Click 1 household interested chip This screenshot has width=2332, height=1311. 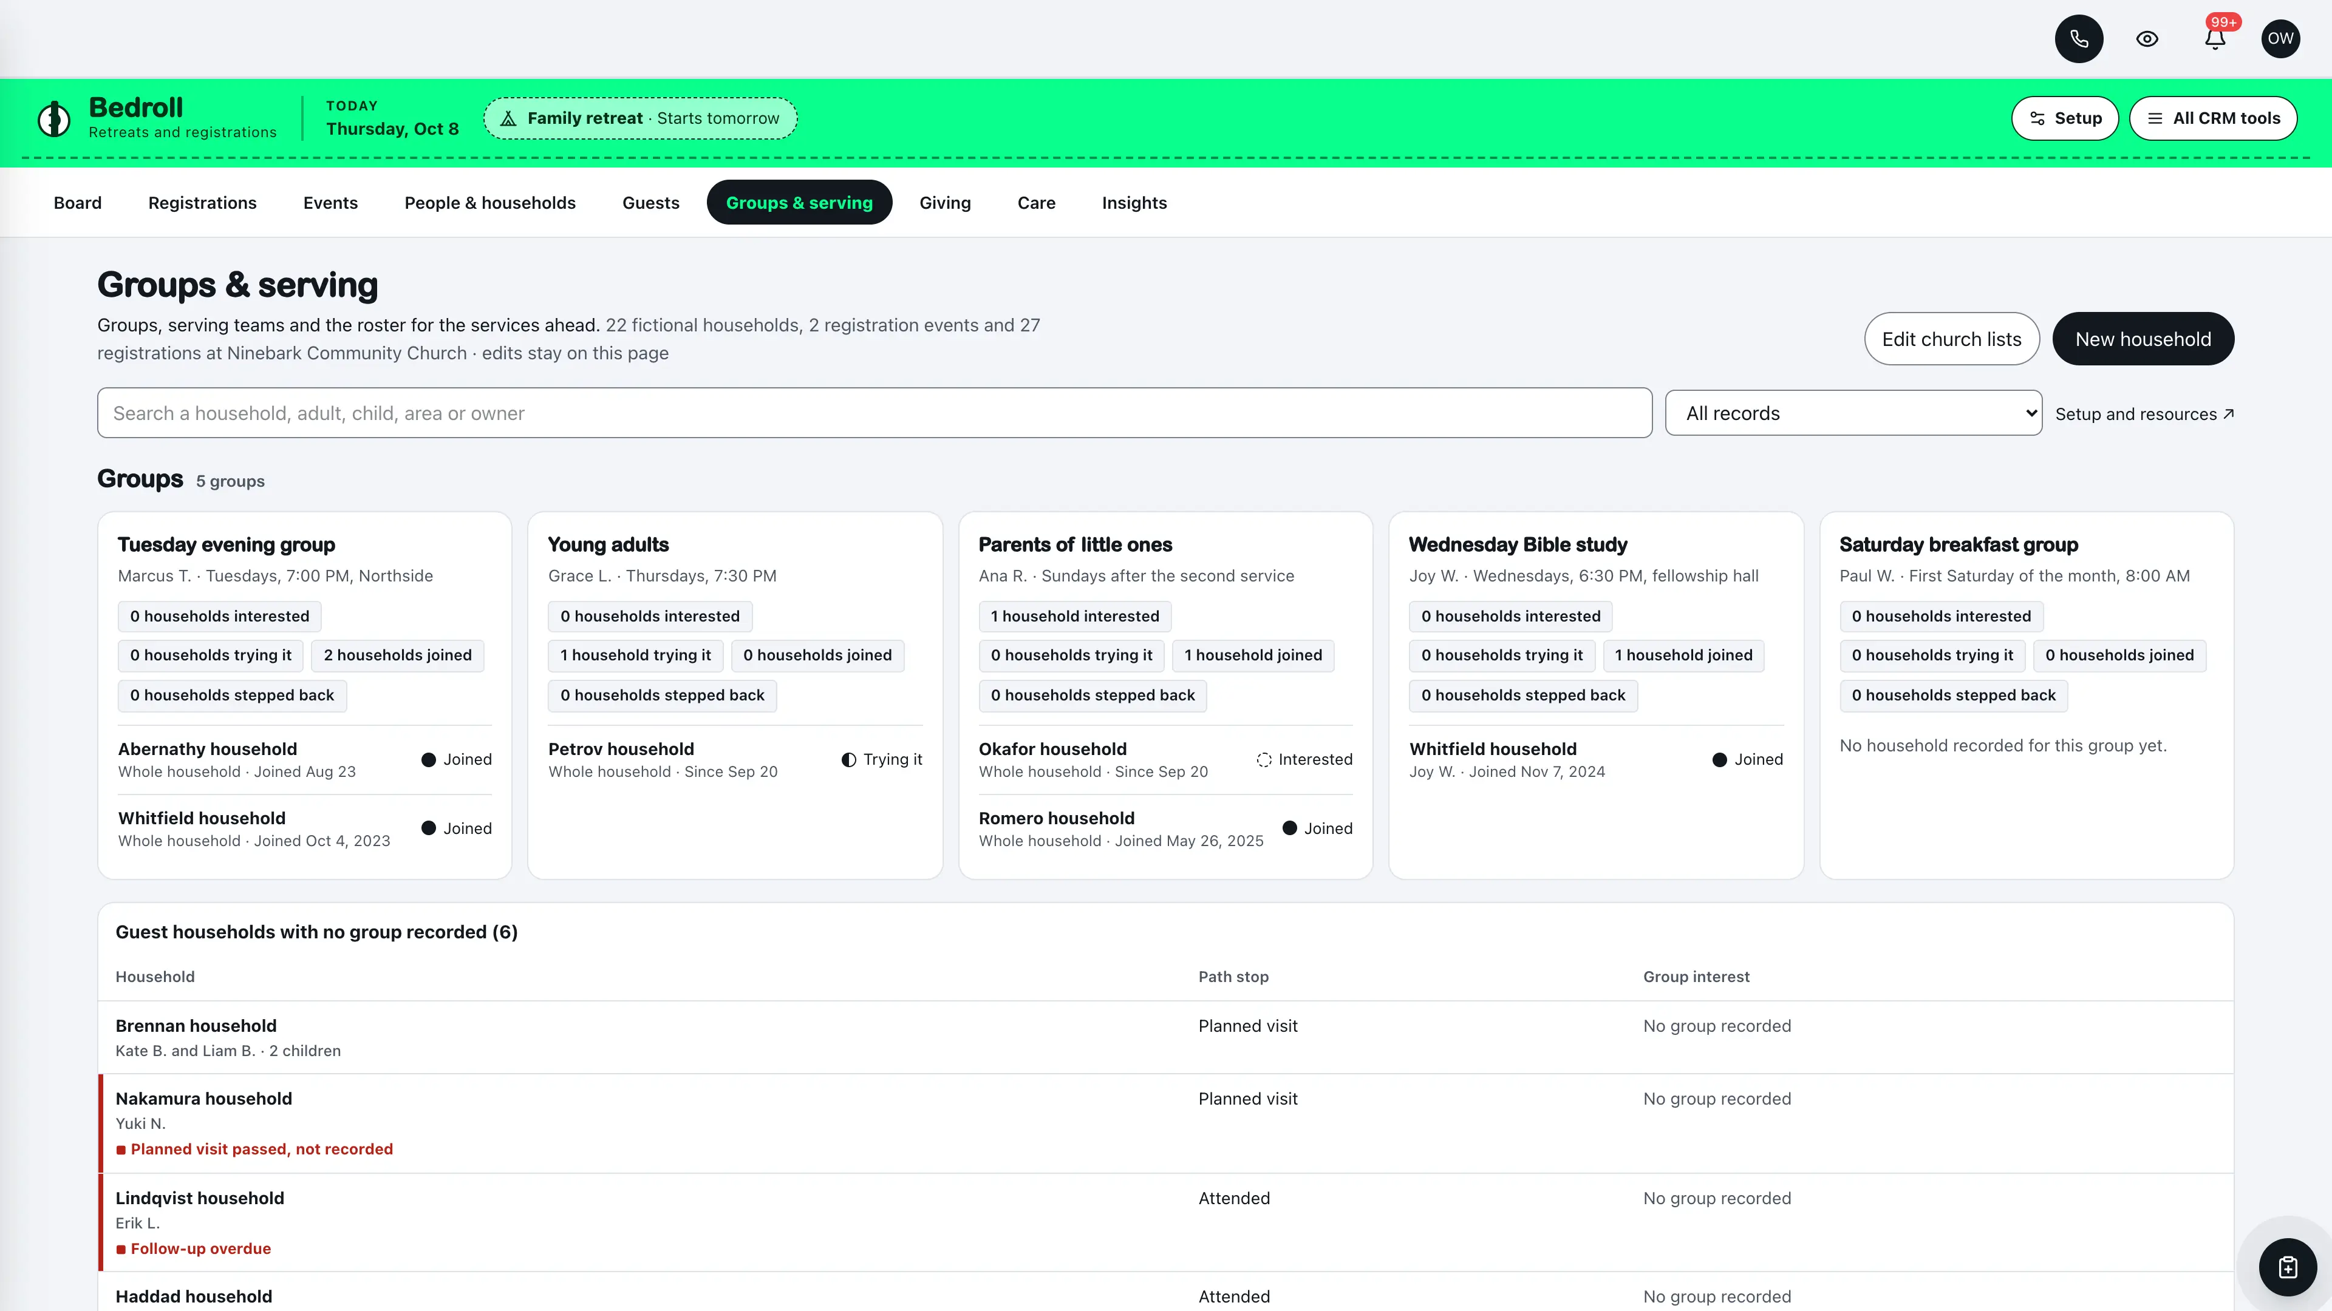pyautogui.click(x=1074, y=616)
